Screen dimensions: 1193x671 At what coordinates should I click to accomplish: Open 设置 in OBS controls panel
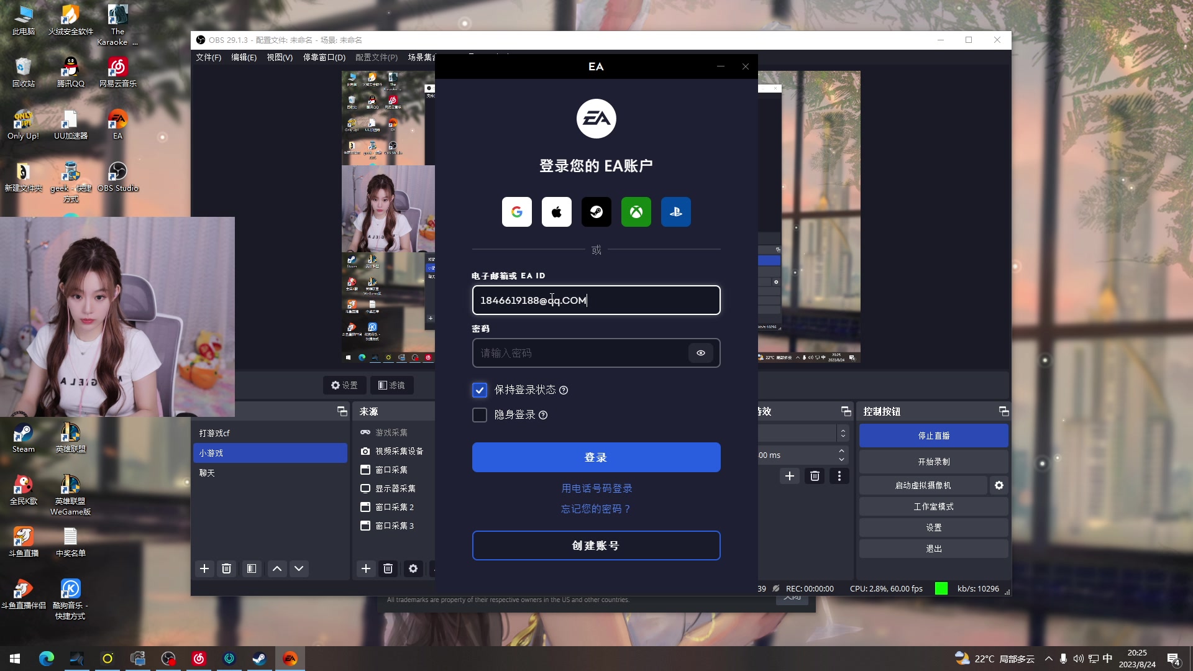(934, 527)
